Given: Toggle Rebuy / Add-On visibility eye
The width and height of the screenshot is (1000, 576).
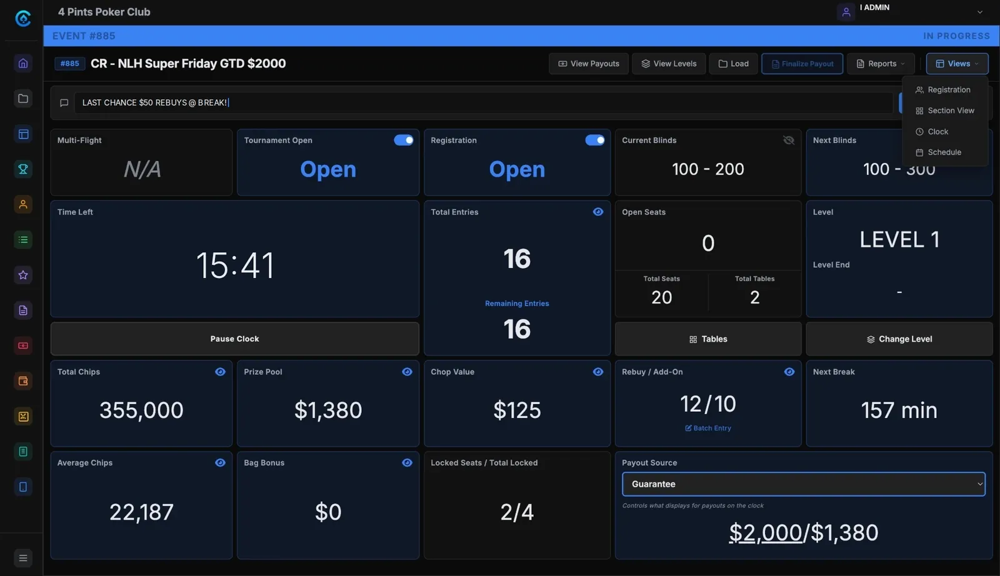Looking at the screenshot, I should (789, 372).
